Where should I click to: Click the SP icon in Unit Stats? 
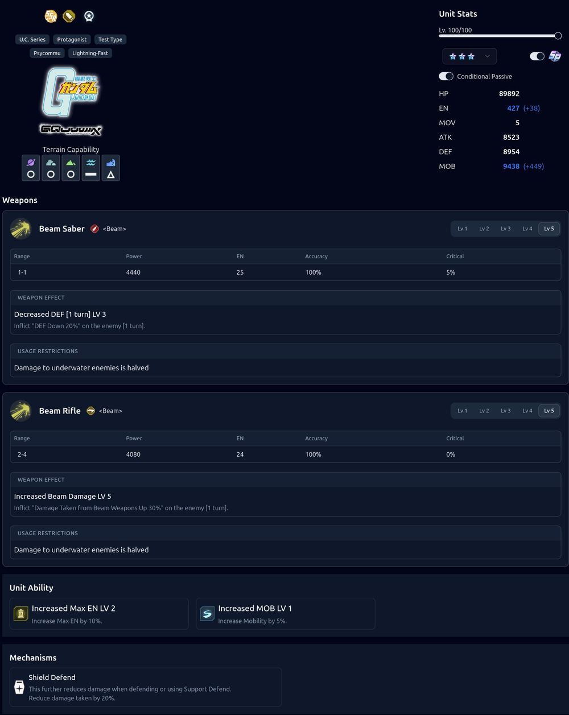555,56
